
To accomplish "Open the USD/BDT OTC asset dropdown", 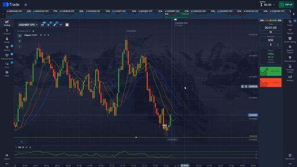I will (28, 25).
